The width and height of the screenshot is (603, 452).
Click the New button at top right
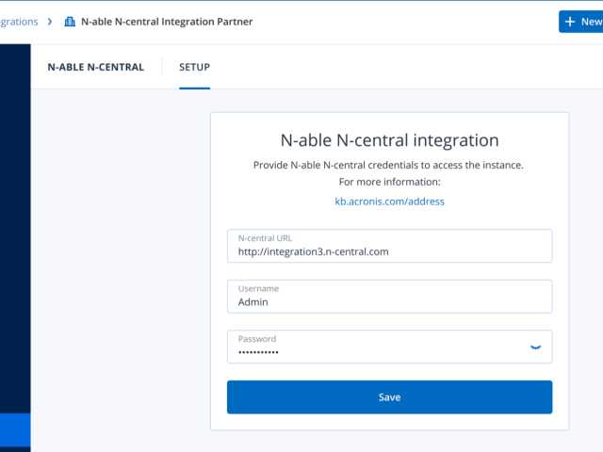(580, 22)
